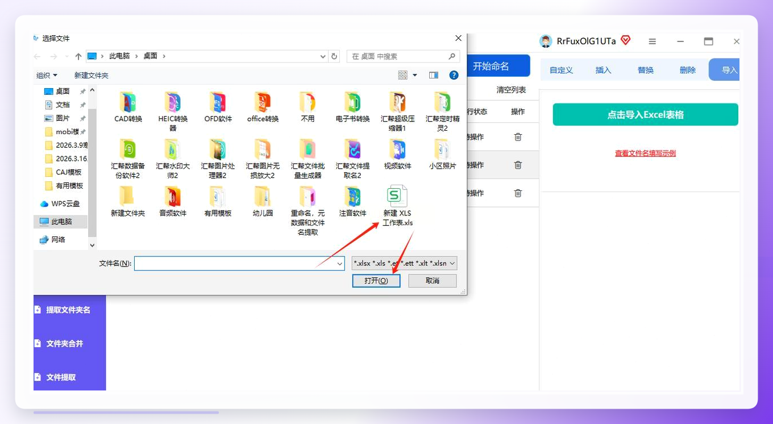Select the 音频软件 folder icon
773x424 pixels.
pyautogui.click(x=173, y=197)
